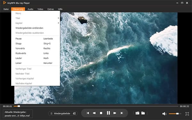Click the seek bar track midway

tap(96, 106)
